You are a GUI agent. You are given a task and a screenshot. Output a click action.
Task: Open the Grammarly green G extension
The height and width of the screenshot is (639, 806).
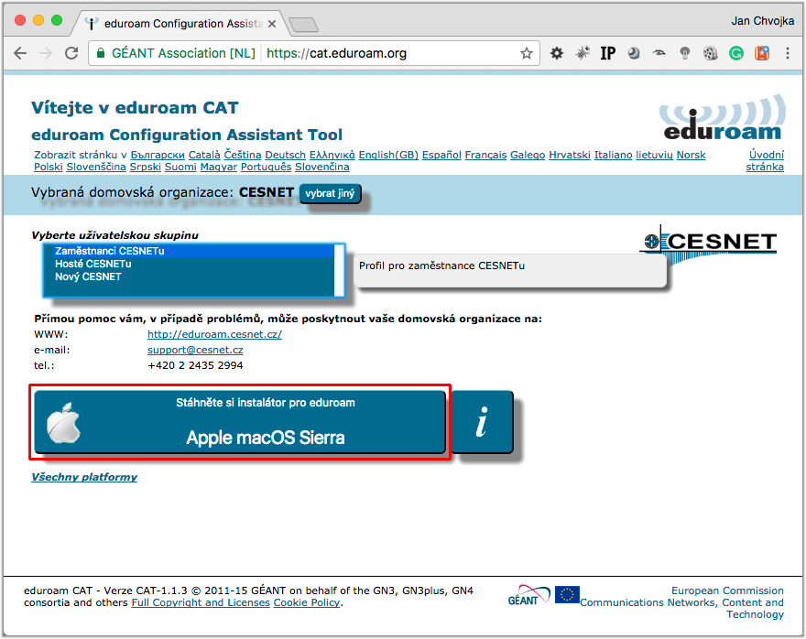pos(736,53)
